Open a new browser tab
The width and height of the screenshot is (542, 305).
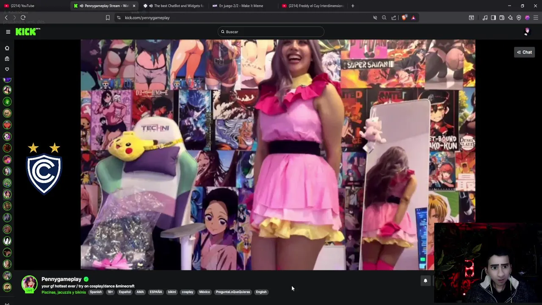(353, 6)
